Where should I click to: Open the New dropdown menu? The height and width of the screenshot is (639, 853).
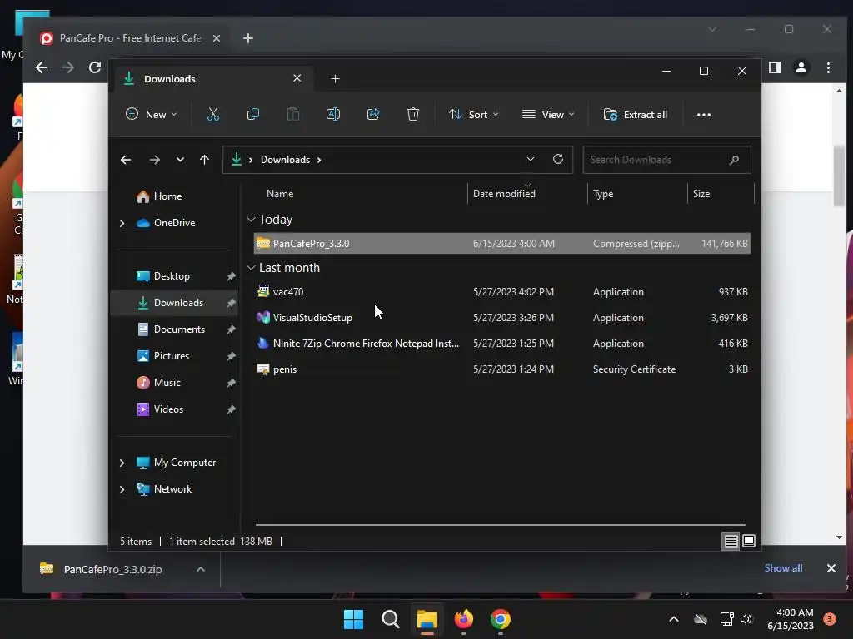pos(152,115)
